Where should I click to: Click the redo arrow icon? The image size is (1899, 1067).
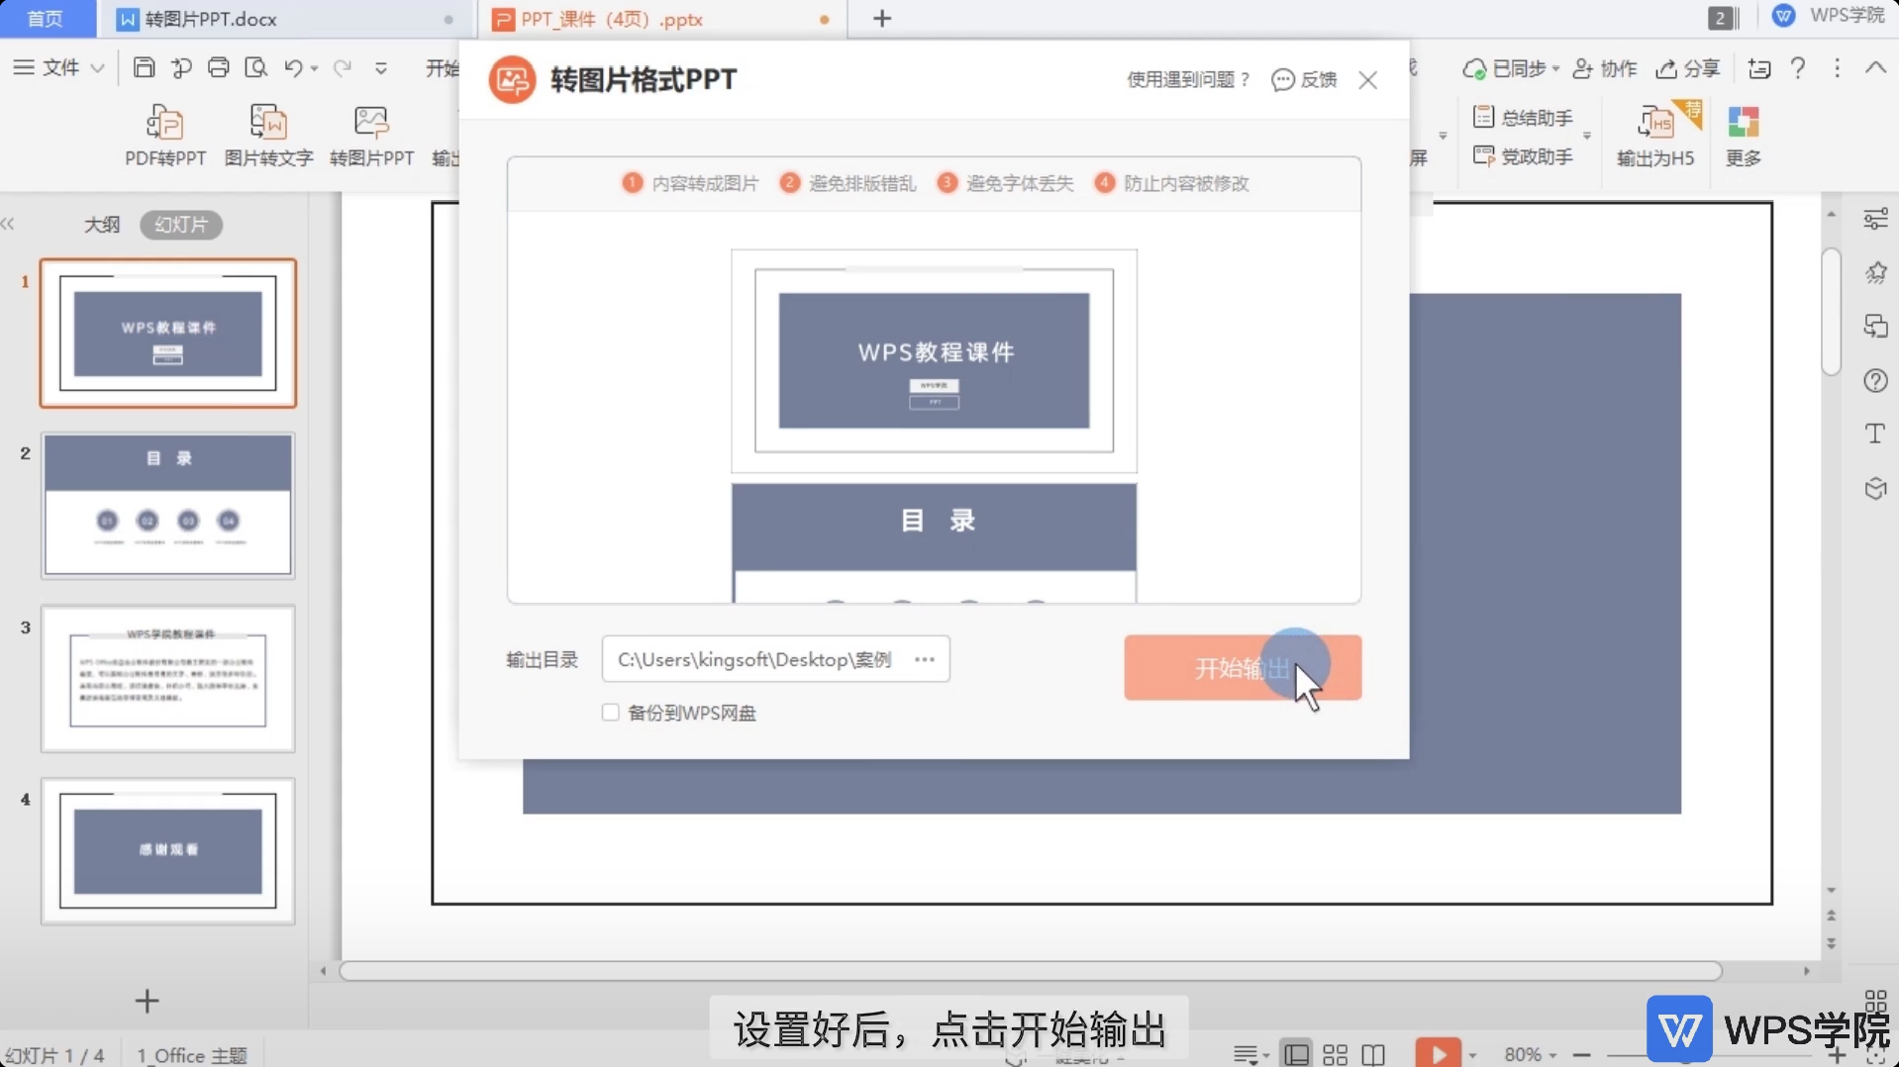[343, 67]
